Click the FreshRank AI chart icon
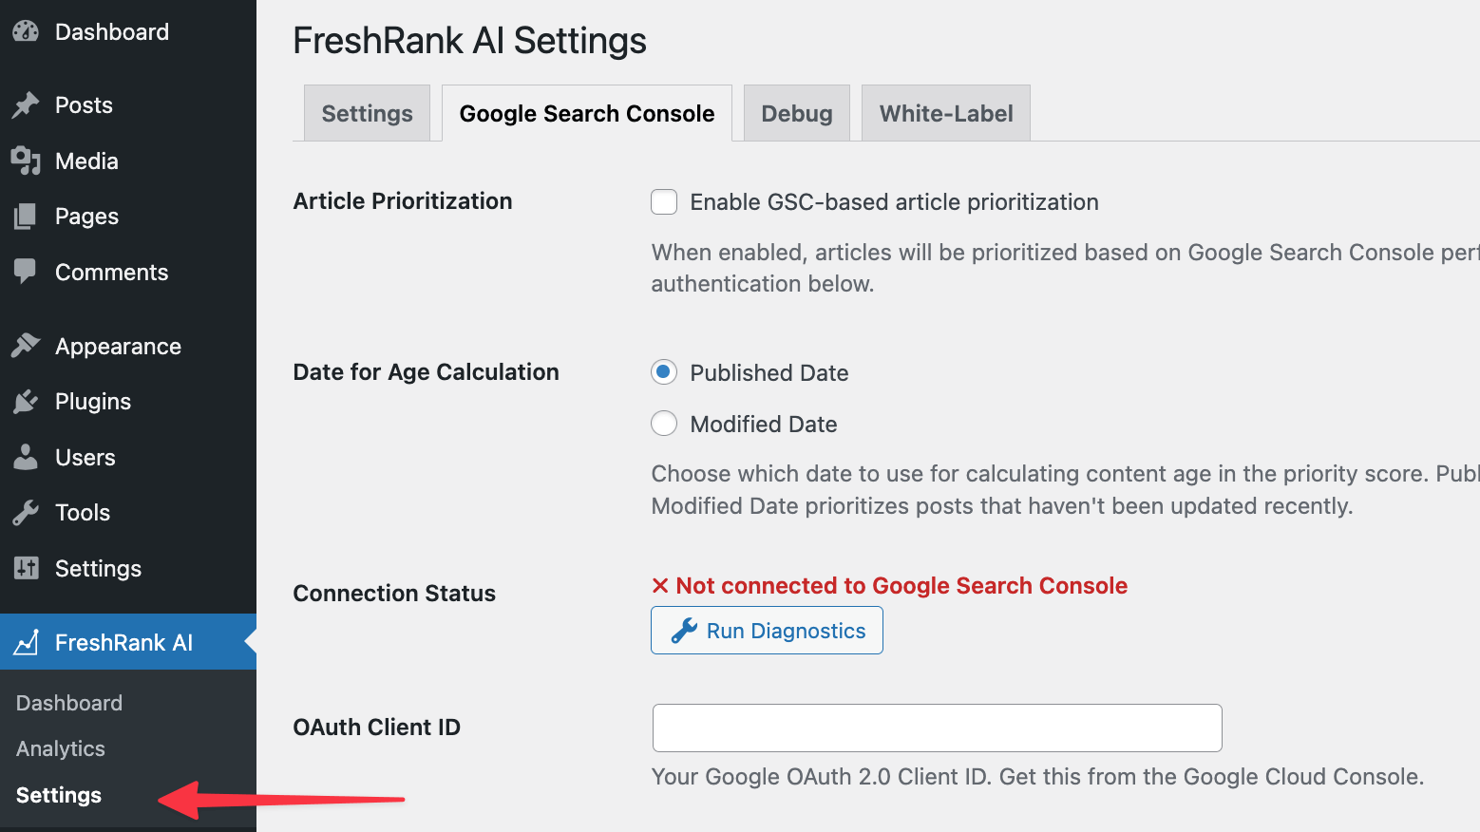 27,642
